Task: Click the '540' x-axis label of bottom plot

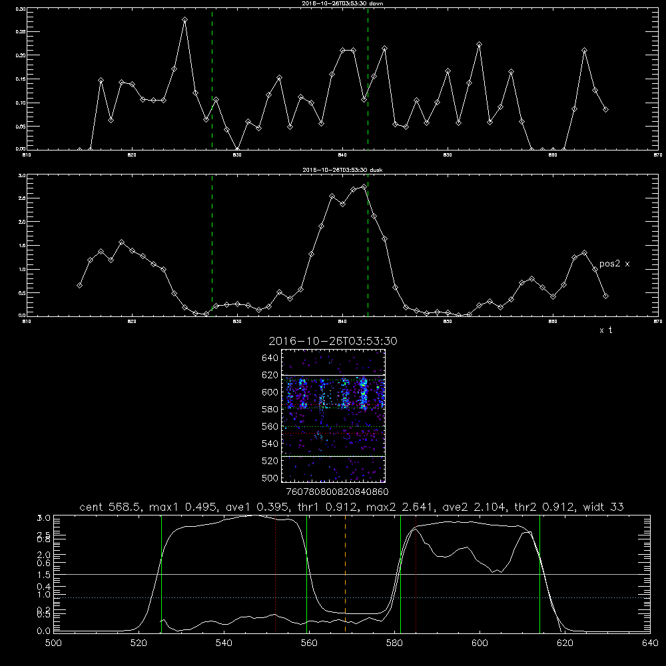Action: [x=224, y=643]
